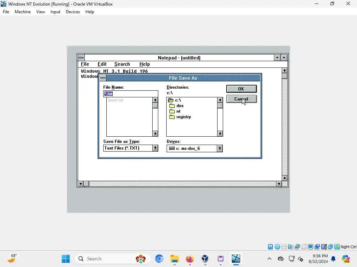Select the nt folder
This screenshot has height=267, width=357.
175,111
